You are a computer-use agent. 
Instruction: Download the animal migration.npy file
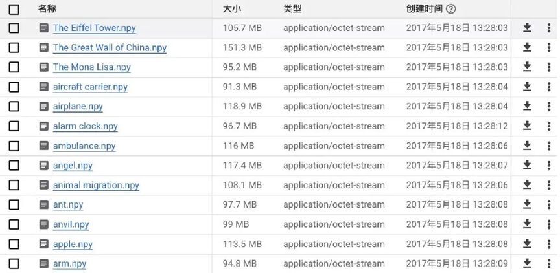click(x=527, y=185)
